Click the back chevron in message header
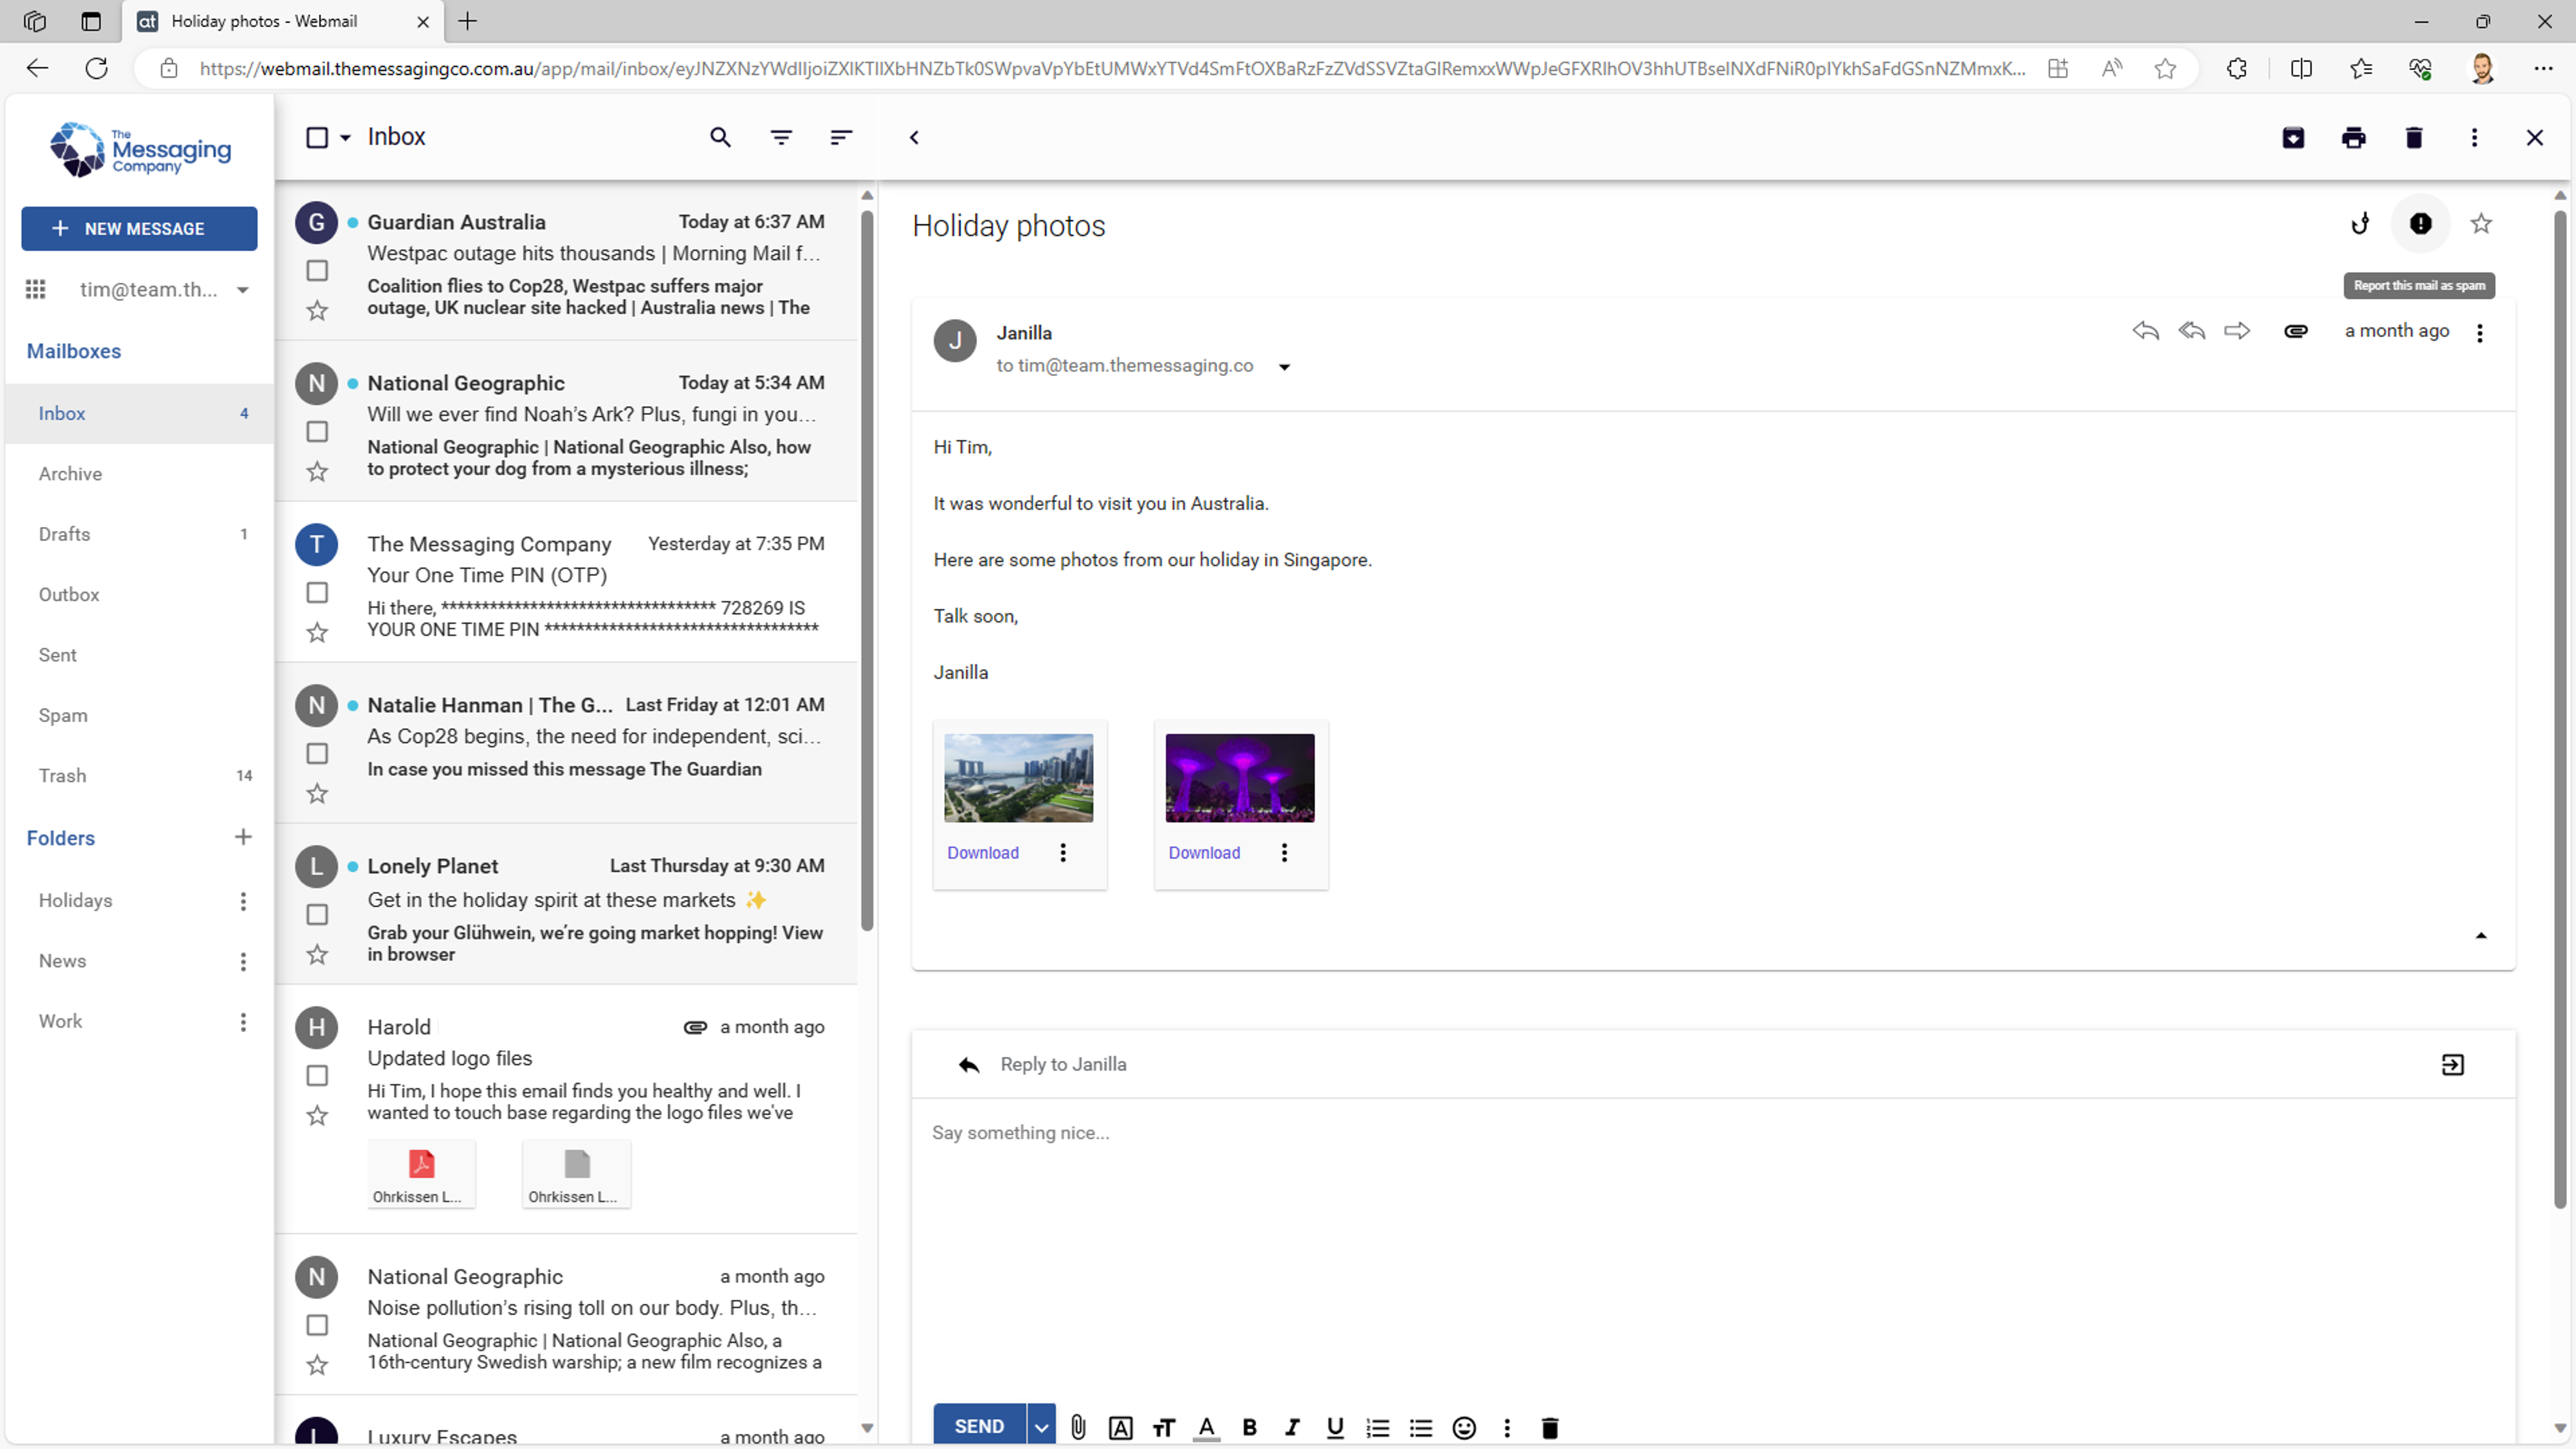 pos(914,137)
